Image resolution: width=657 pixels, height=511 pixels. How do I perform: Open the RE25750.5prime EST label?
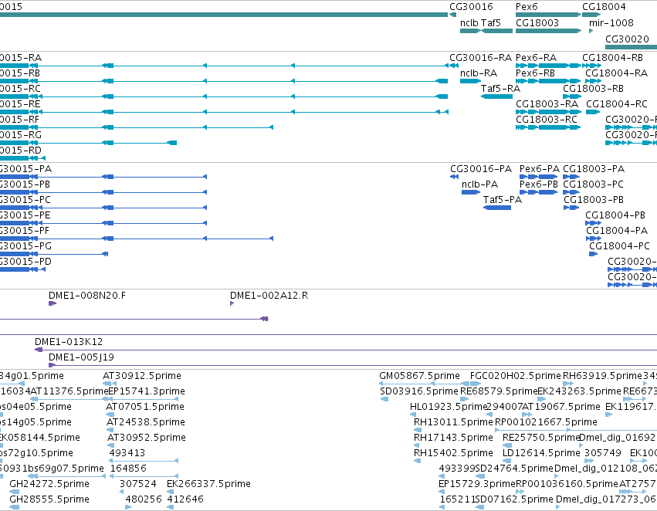coord(541,437)
